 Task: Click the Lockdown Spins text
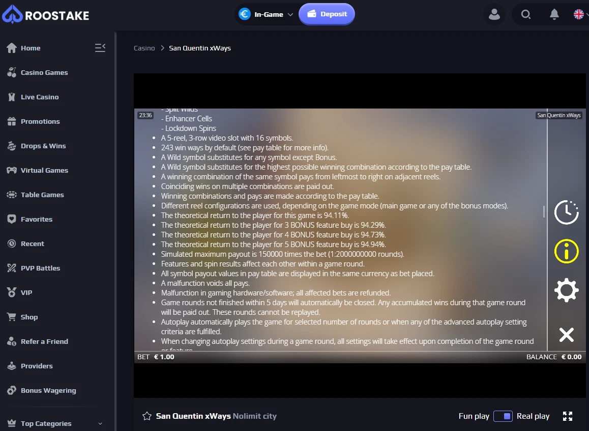[189, 128]
